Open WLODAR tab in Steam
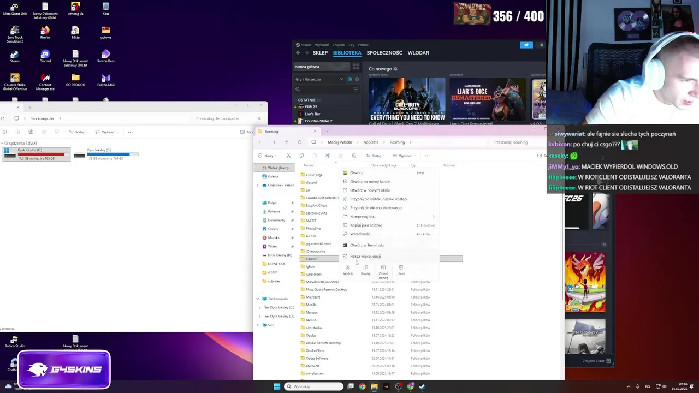This screenshot has width=699, height=393. tap(418, 53)
